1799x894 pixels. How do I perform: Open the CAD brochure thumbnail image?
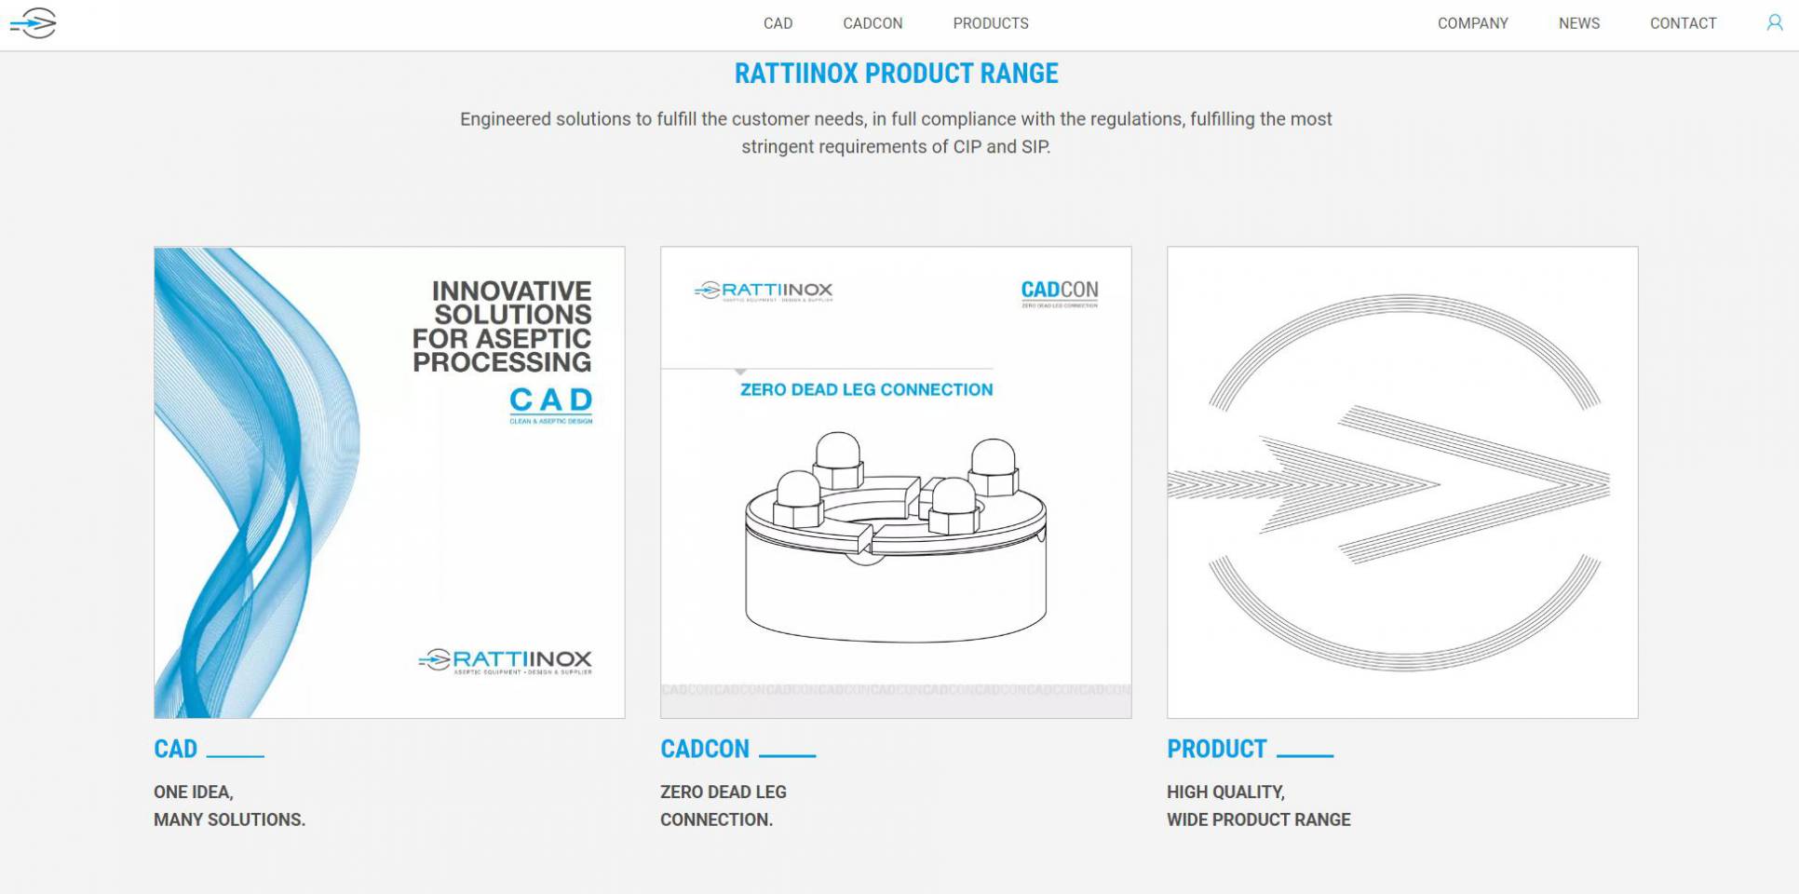tap(389, 482)
